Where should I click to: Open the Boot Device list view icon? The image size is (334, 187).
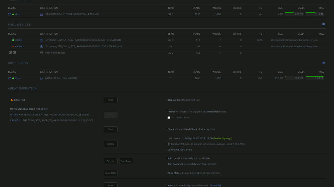(x=323, y=63)
